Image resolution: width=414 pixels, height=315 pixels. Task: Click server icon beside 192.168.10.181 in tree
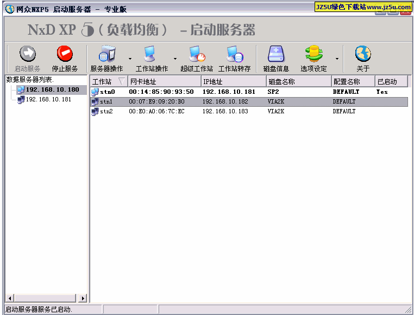coord(21,100)
